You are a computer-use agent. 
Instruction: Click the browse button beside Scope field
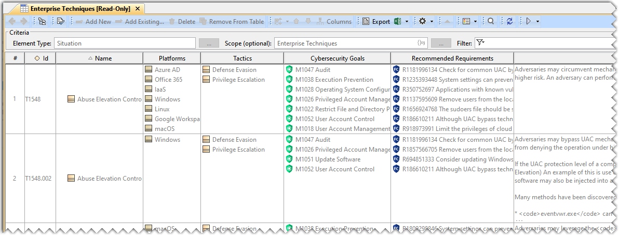(441, 43)
